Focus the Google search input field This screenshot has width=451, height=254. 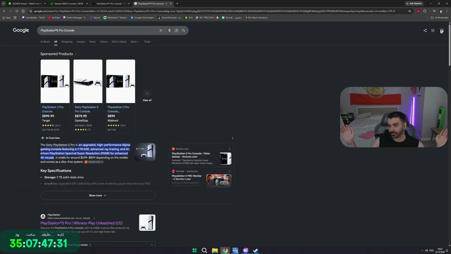coord(99,30)
